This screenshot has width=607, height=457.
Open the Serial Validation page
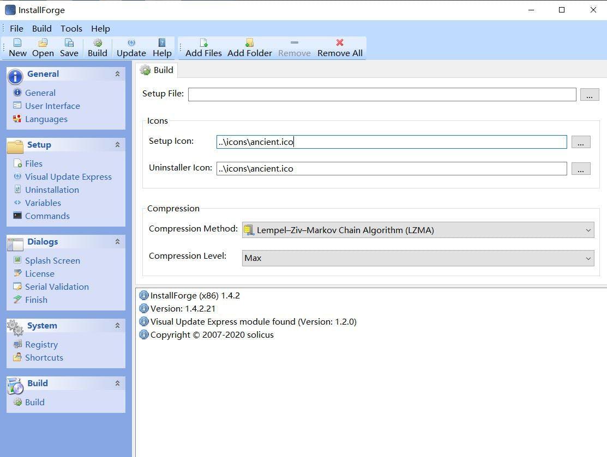click(57, 287)
